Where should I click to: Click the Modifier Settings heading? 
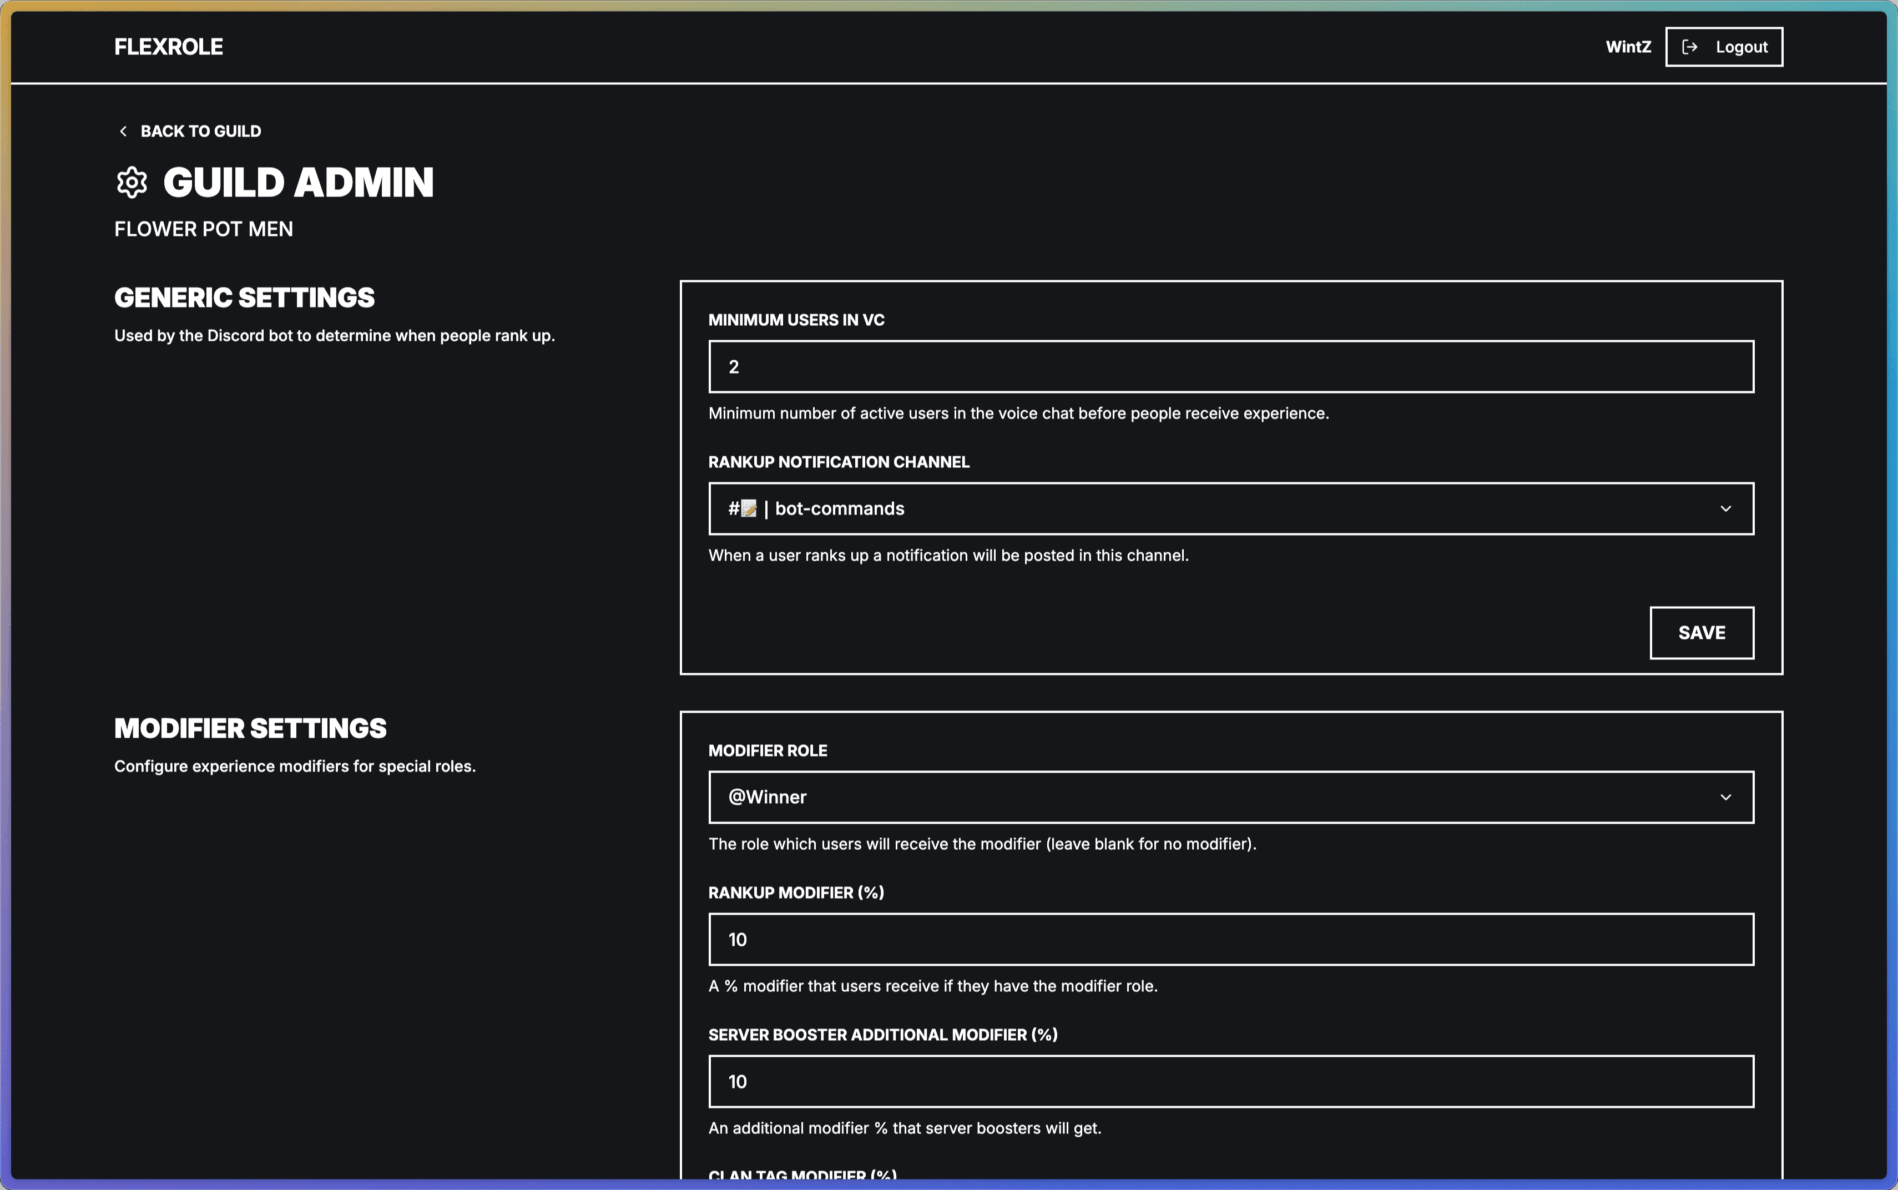pos(250,727)
